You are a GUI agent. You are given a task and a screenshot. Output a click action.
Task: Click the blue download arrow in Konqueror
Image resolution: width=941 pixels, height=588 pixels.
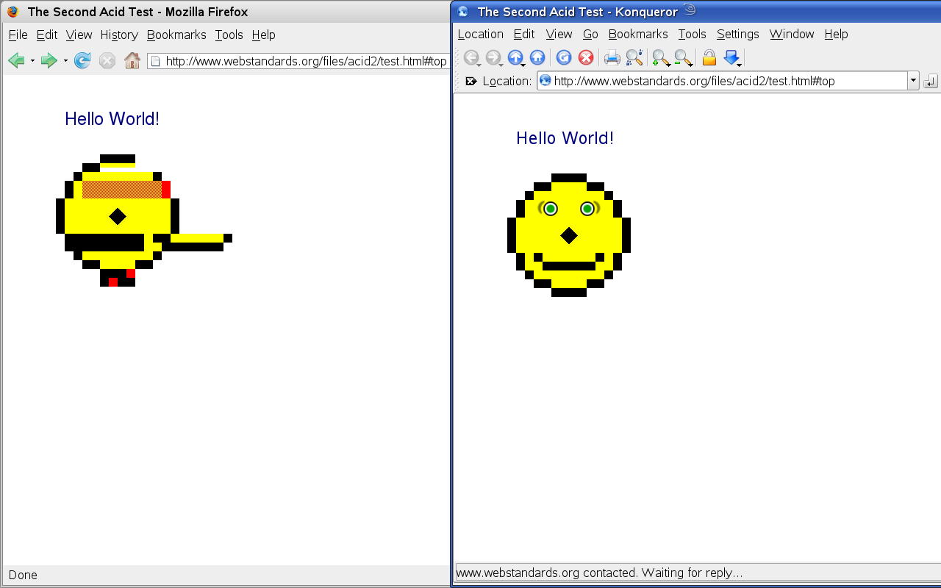pyautogui.click(x=731, y=57)
